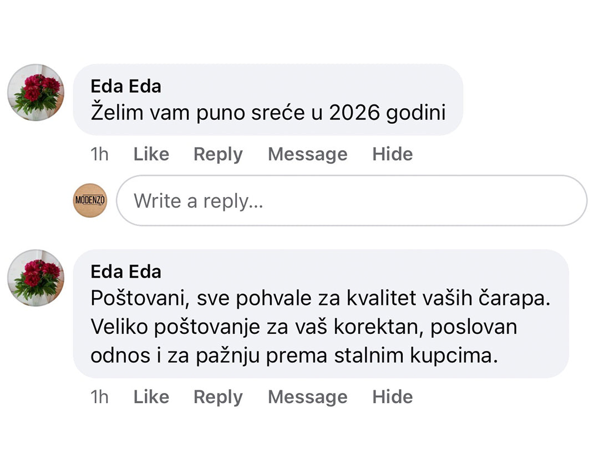Open Eda Eda's profile from the 2026 comment name

[x=126, y=87]
